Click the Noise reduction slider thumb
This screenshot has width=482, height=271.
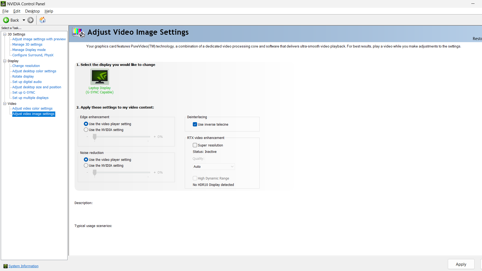tap(95, 173)
